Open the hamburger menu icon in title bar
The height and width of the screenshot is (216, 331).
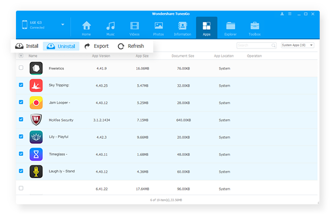point(290,14)
